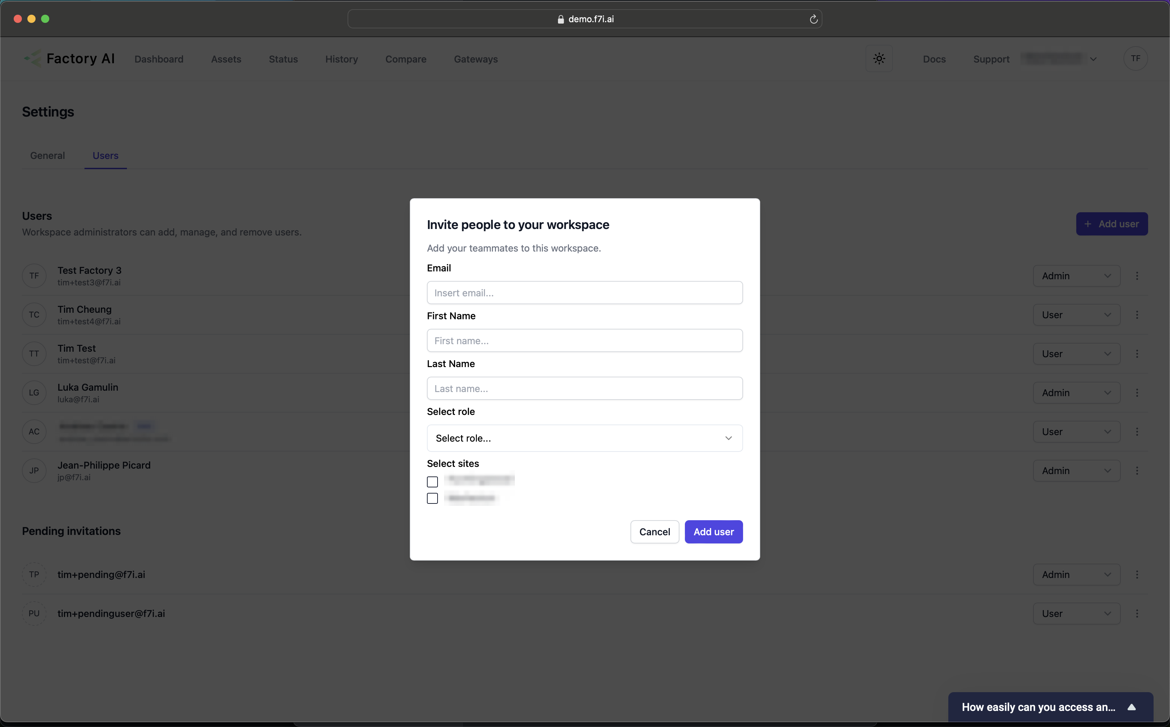Open the Support link

(991, 59)
